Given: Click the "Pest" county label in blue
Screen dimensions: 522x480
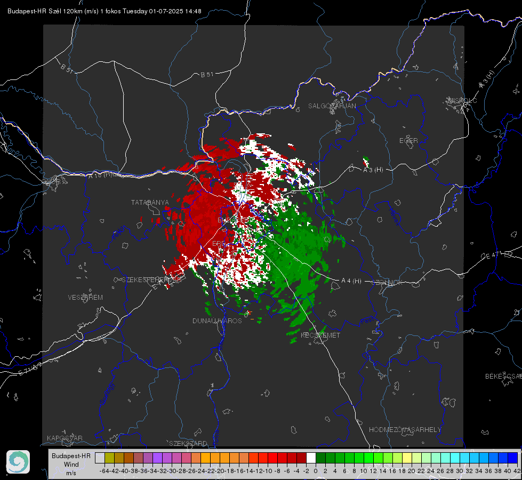Looking at the screenshot, I should (x=366, y=321).
